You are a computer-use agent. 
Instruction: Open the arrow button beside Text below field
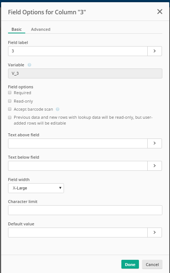(155, 166)
